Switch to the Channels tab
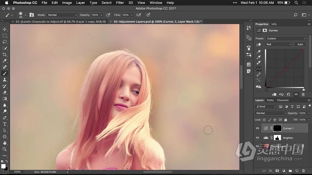This screenshot has height=175, width=312. pyautogui.click(x=283, y=100)
